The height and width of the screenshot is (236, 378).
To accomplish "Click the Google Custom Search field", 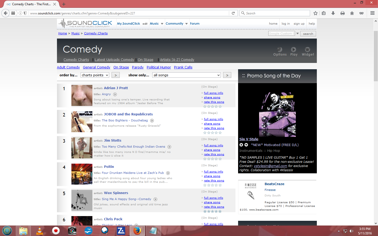I will point(282,34).
